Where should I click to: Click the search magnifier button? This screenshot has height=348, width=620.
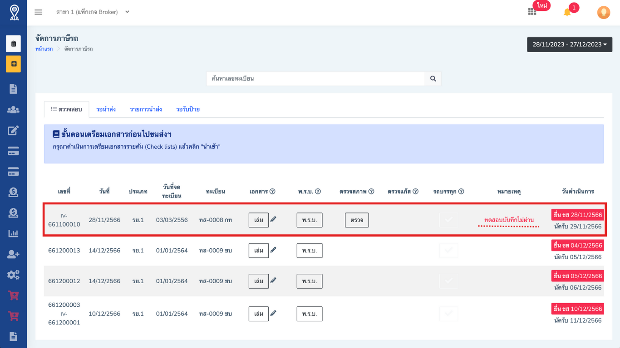click(433, 78)
